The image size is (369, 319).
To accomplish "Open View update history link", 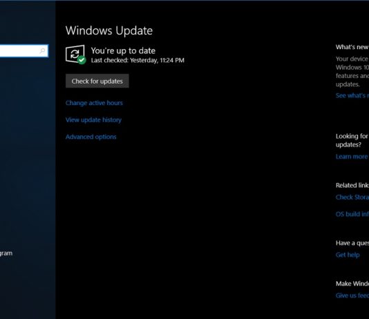I will tap(93, 120).
